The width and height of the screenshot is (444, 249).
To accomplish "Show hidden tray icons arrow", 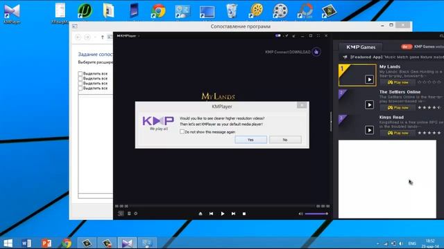I will (x=377, y=243).
